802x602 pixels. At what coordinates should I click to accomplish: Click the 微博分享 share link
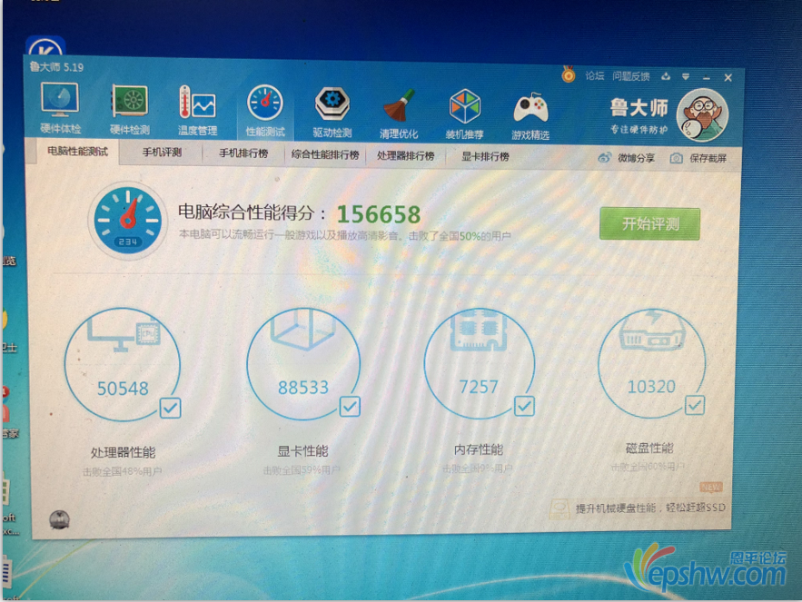(637, 158)
